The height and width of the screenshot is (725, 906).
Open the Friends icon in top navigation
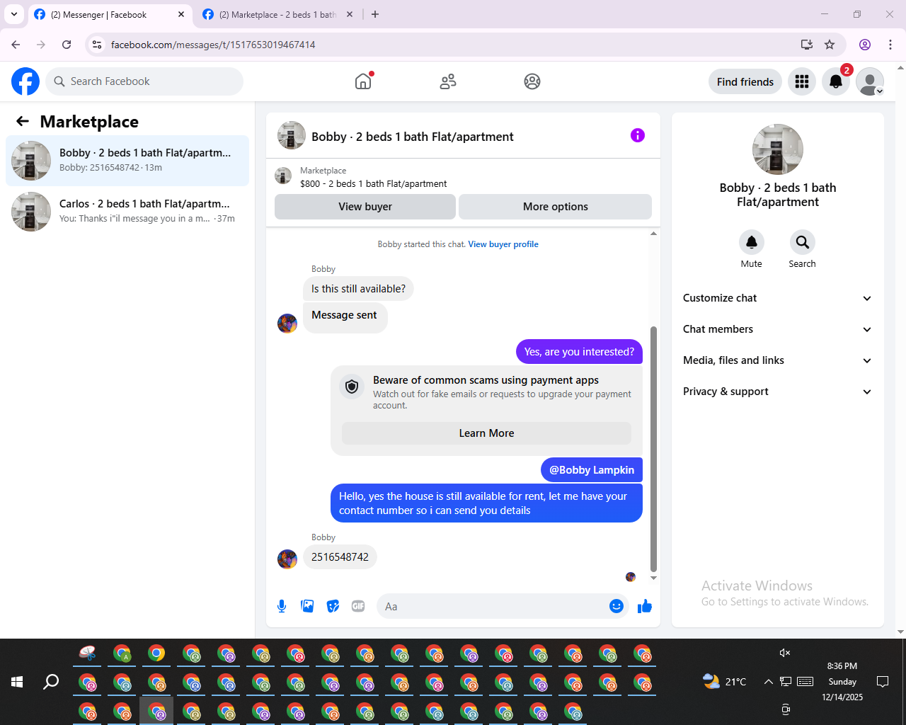[448, 81]
